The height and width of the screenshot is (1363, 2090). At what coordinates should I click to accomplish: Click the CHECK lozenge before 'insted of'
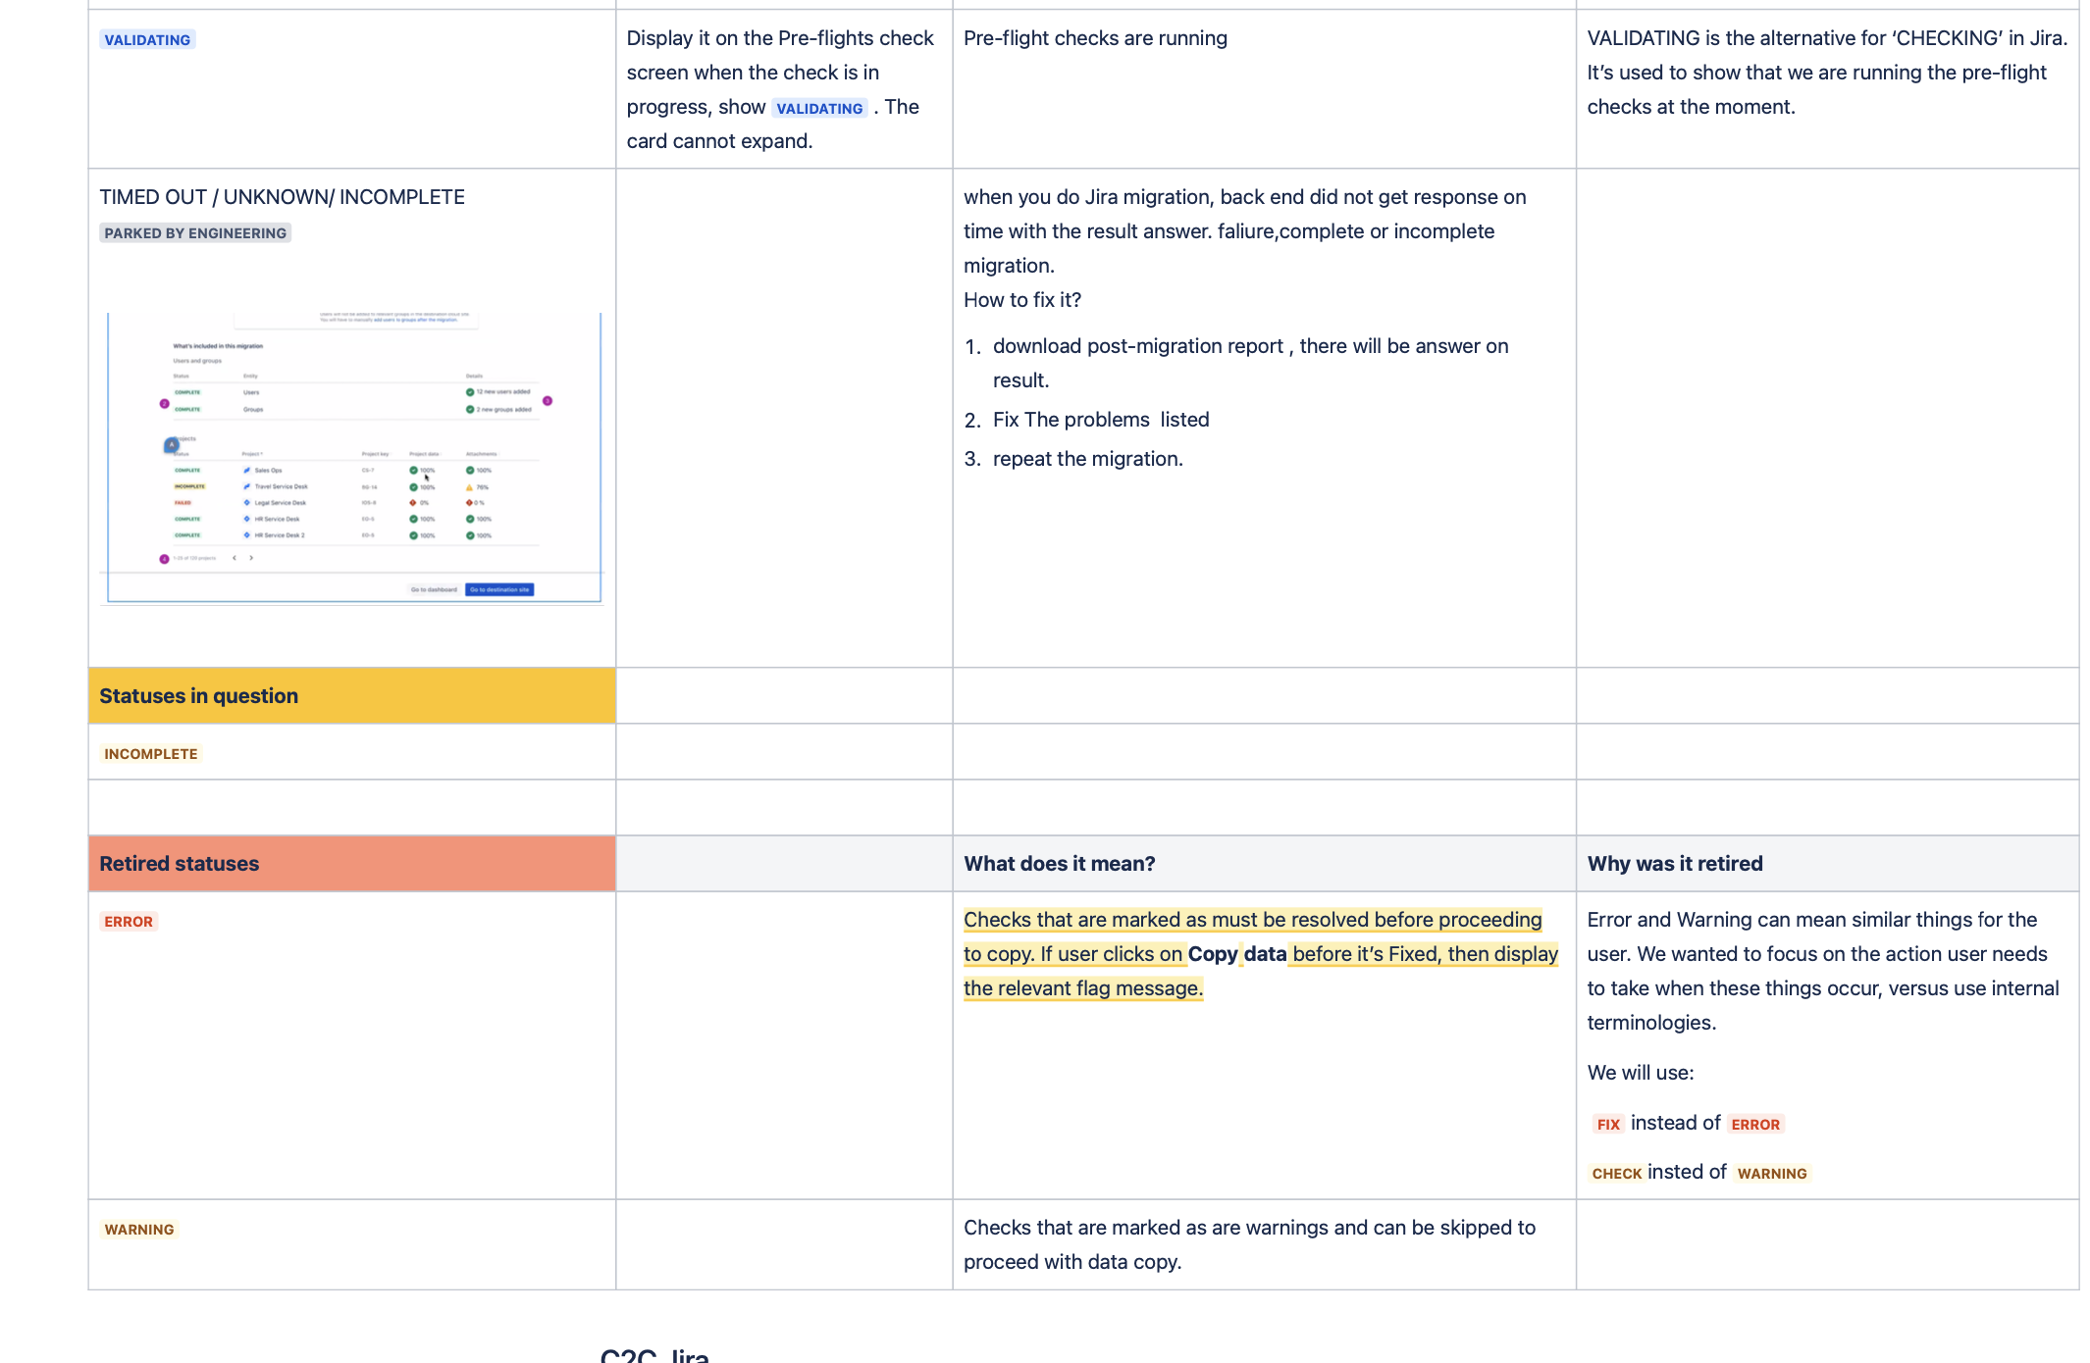point(1616,1174)
